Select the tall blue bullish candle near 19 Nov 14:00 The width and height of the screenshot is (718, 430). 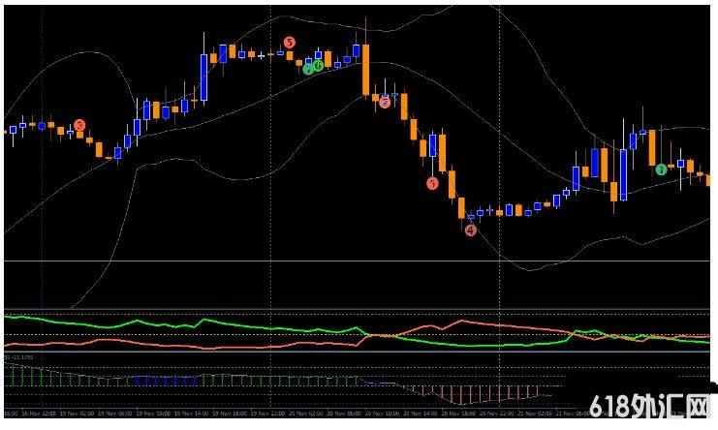tap(203, 77)
